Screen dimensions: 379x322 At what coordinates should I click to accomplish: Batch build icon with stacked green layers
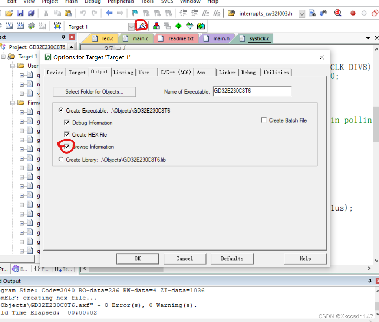(x=32, y=26)
